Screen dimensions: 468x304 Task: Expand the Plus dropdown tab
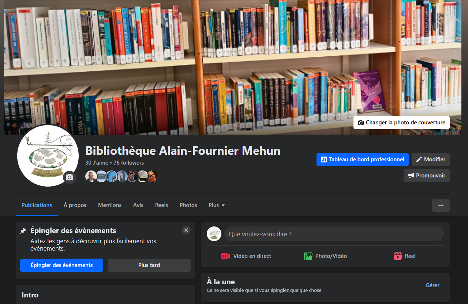(x=217, y=205)
